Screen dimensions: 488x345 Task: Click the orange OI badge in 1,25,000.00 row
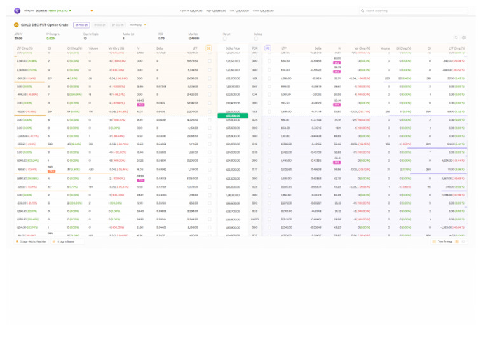click(51, 172)
